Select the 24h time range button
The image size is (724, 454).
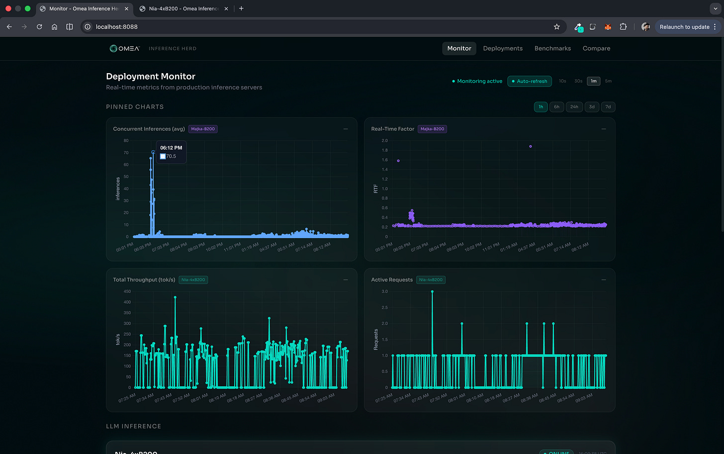[x=574, y=107]
